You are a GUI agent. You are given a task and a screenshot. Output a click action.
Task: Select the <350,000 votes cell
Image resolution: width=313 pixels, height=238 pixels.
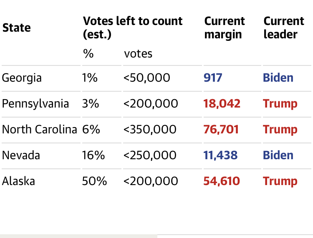point(150,129)
